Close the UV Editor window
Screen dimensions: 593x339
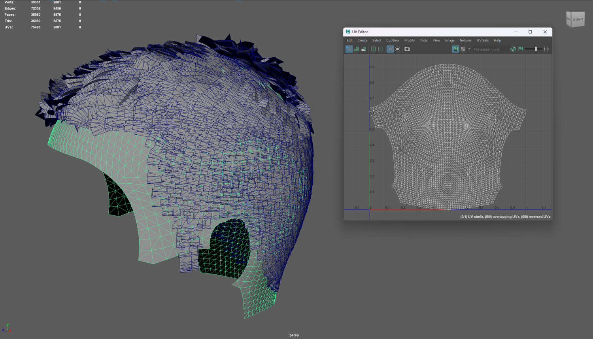point(545,32)
